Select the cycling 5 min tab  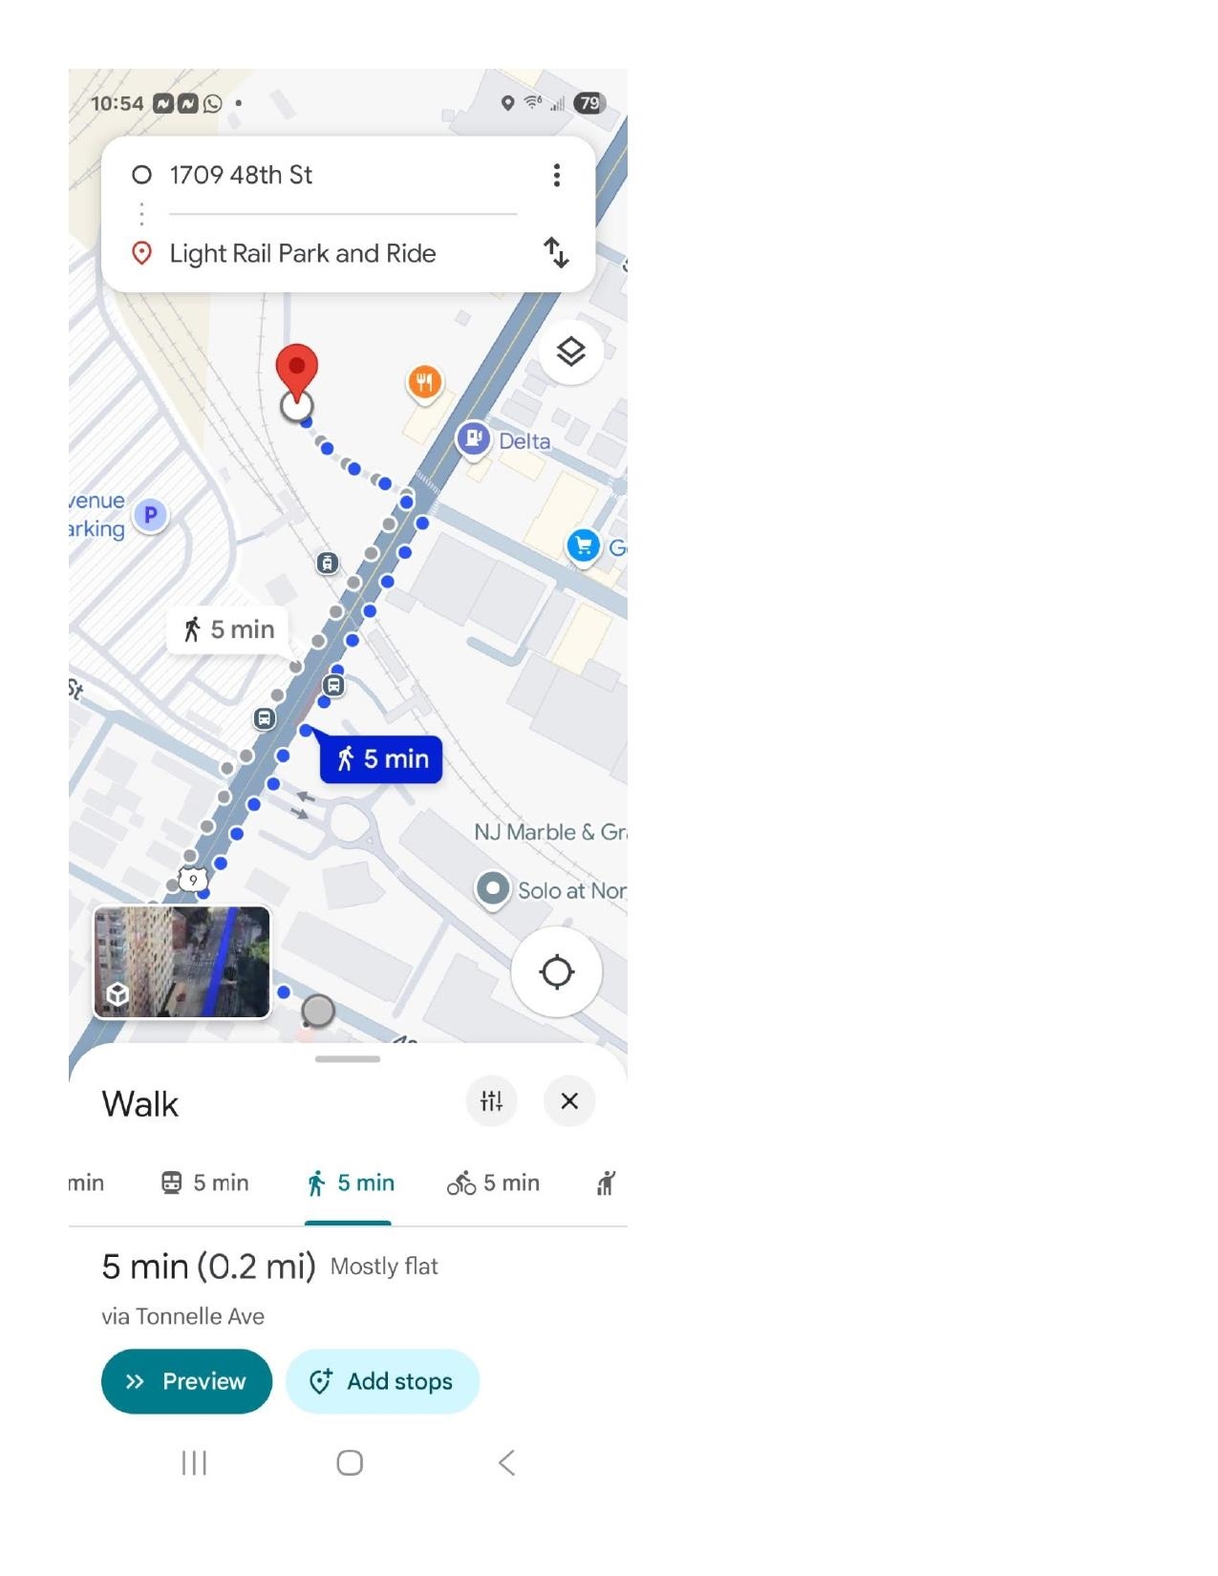[x=493, y=1183]
